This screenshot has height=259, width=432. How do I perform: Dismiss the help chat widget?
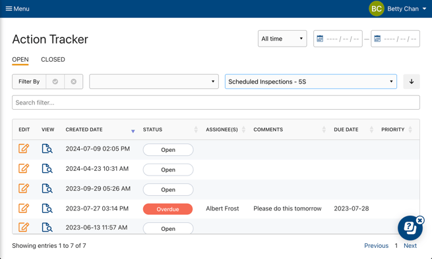click(420, 220)
